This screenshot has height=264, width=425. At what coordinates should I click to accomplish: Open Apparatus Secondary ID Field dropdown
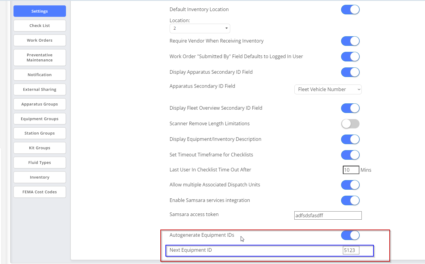[x=328, y=90]
